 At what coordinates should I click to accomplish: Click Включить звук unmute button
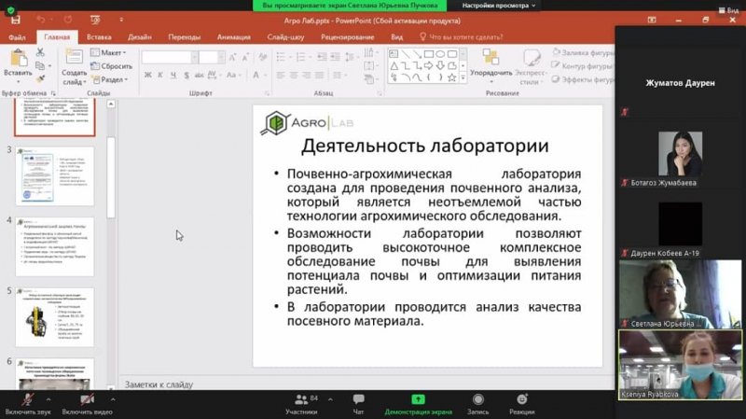[x=28, y=404]
